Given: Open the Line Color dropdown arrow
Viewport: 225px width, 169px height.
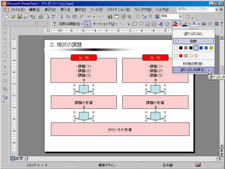Looking at the screenshot, I should click(189, 24).
